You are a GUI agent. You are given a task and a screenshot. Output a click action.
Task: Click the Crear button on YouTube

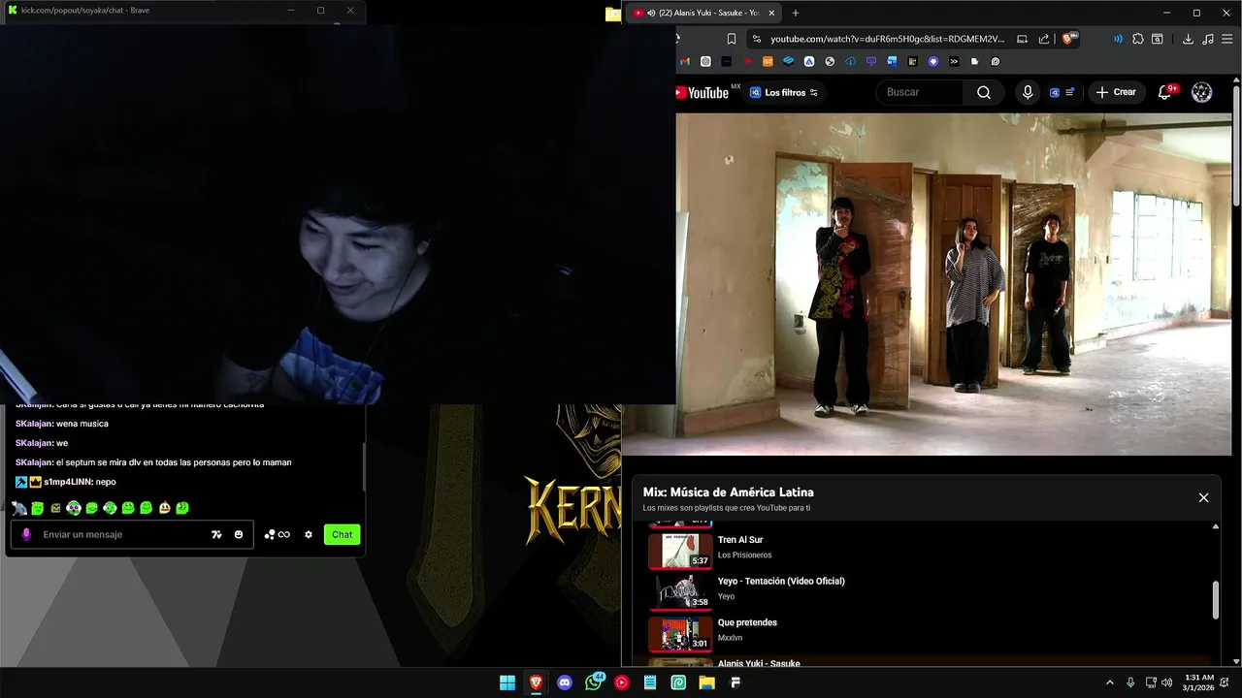pos(1116,92)
